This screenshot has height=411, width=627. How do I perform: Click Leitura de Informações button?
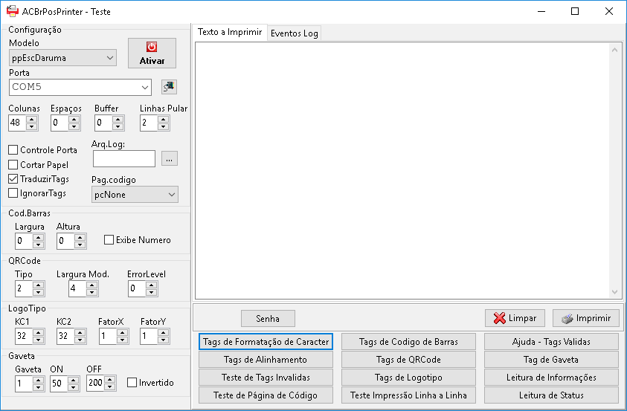[551, 378]
